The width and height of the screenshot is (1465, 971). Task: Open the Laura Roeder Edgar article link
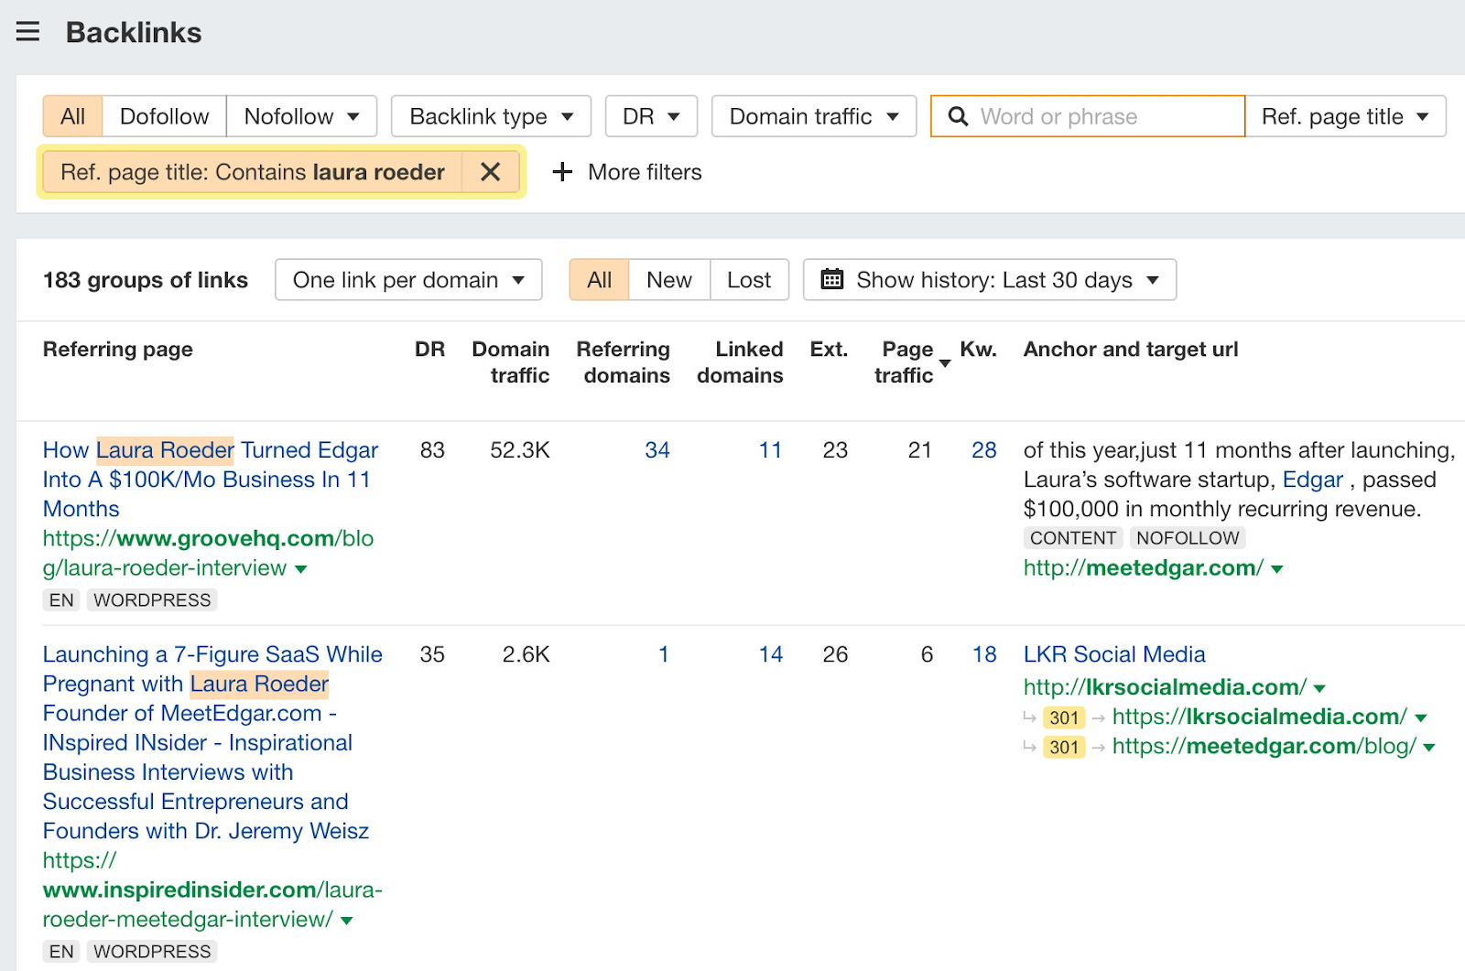pyautogui.click(x=210, y=479)
